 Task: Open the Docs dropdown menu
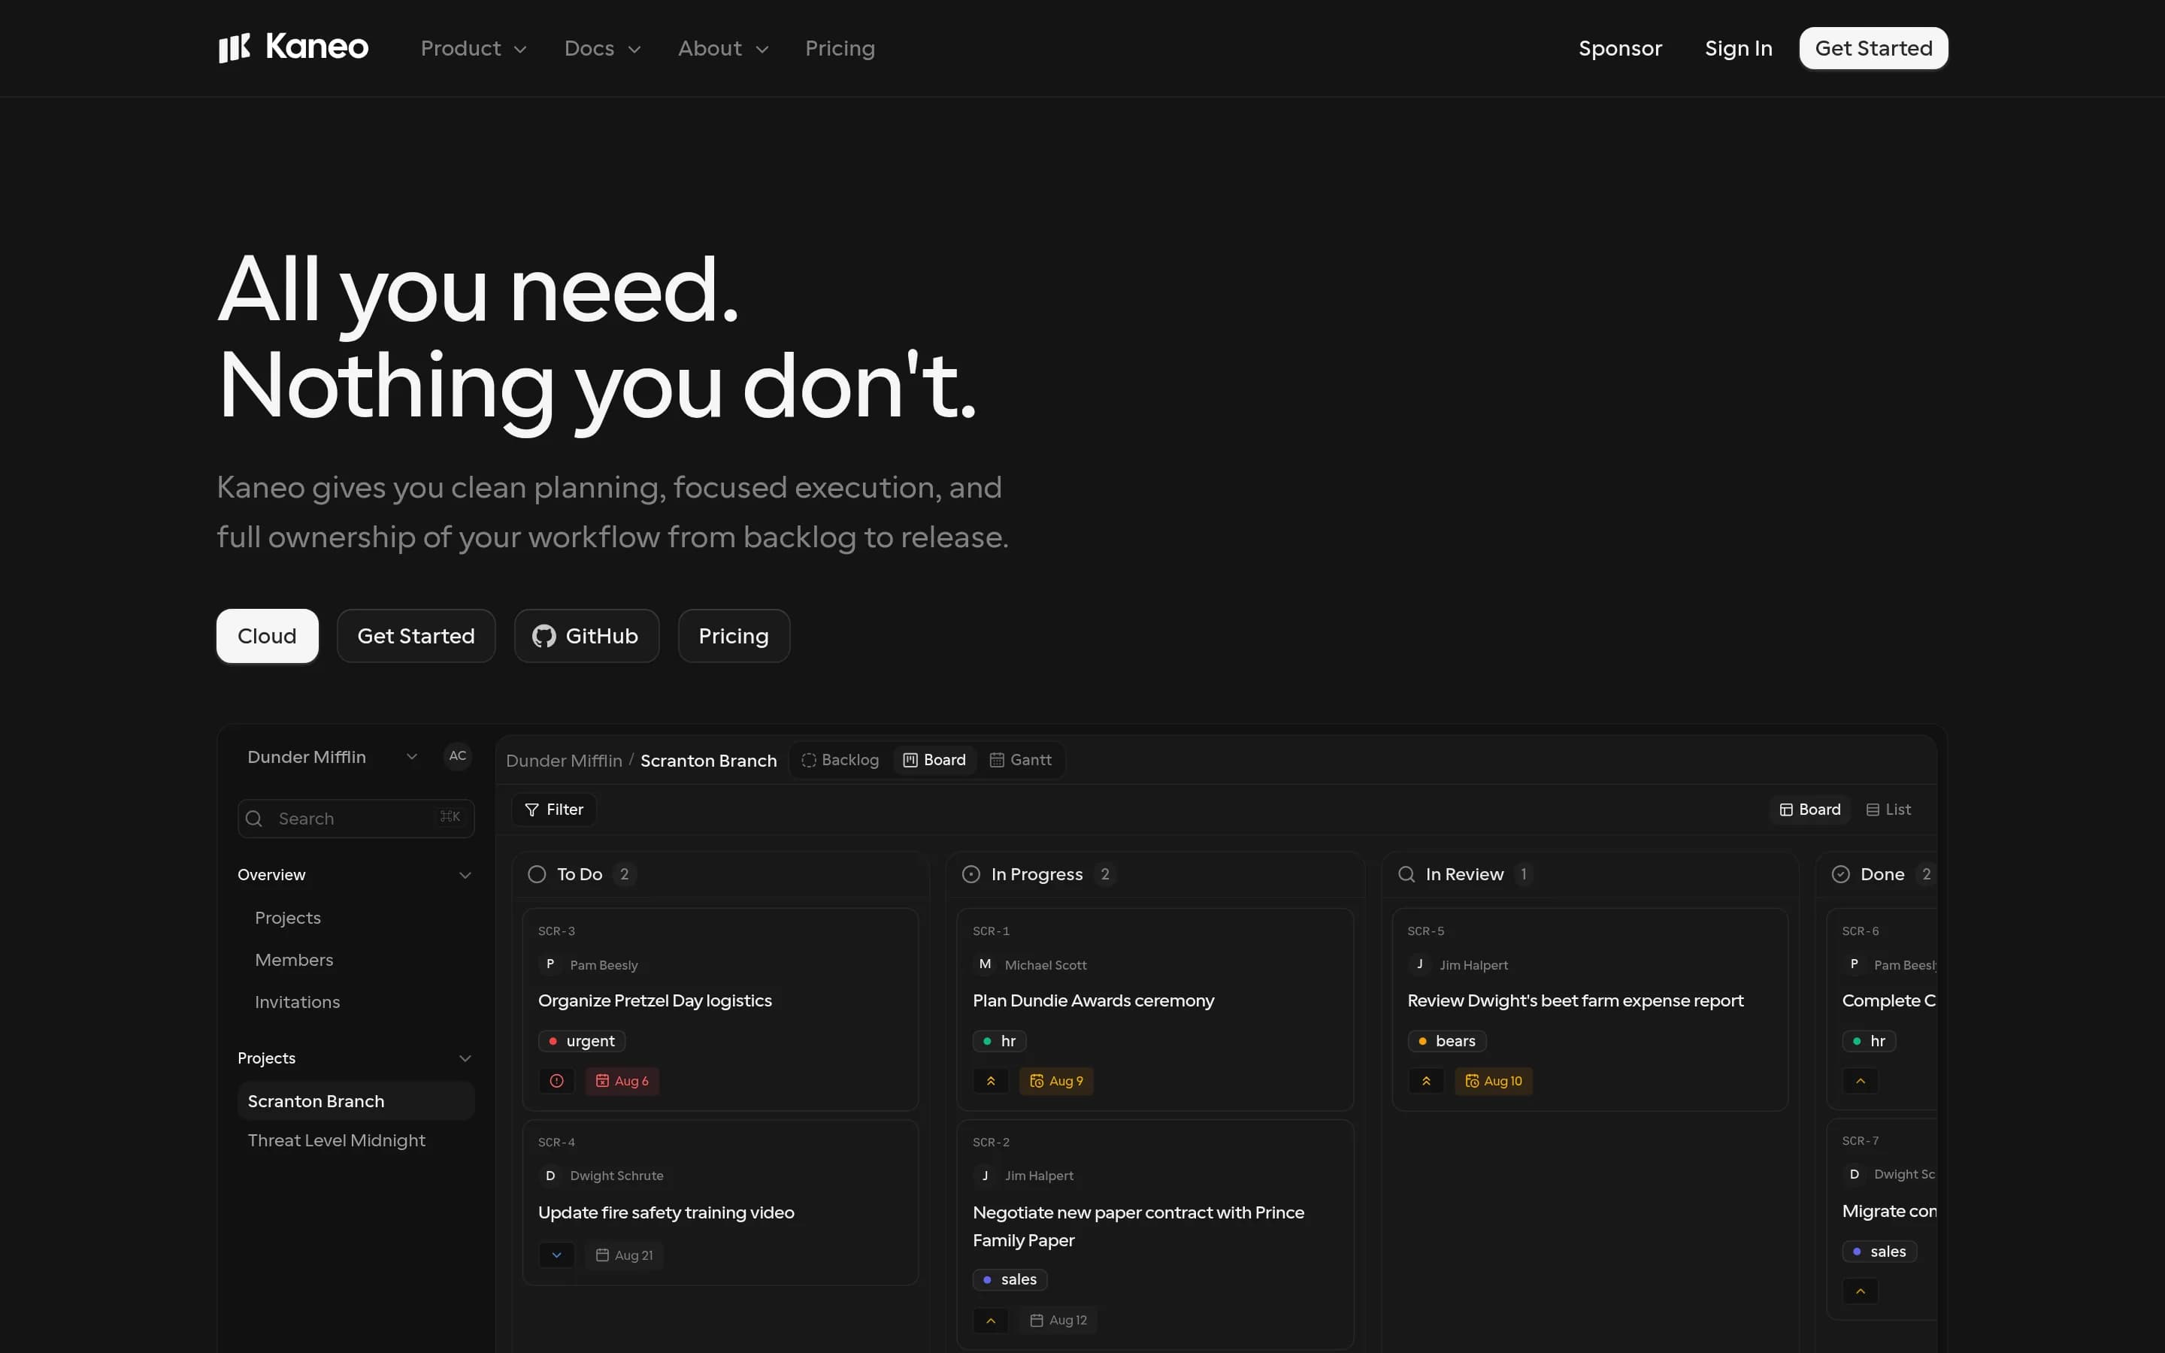tap(602, 48)
